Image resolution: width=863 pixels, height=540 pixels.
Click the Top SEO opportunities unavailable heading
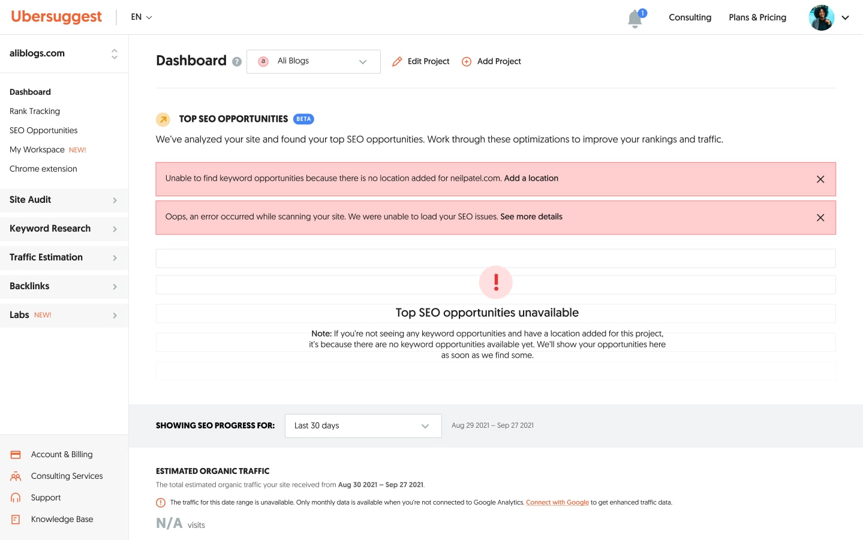pyautogui.click(x=487, y=313)
